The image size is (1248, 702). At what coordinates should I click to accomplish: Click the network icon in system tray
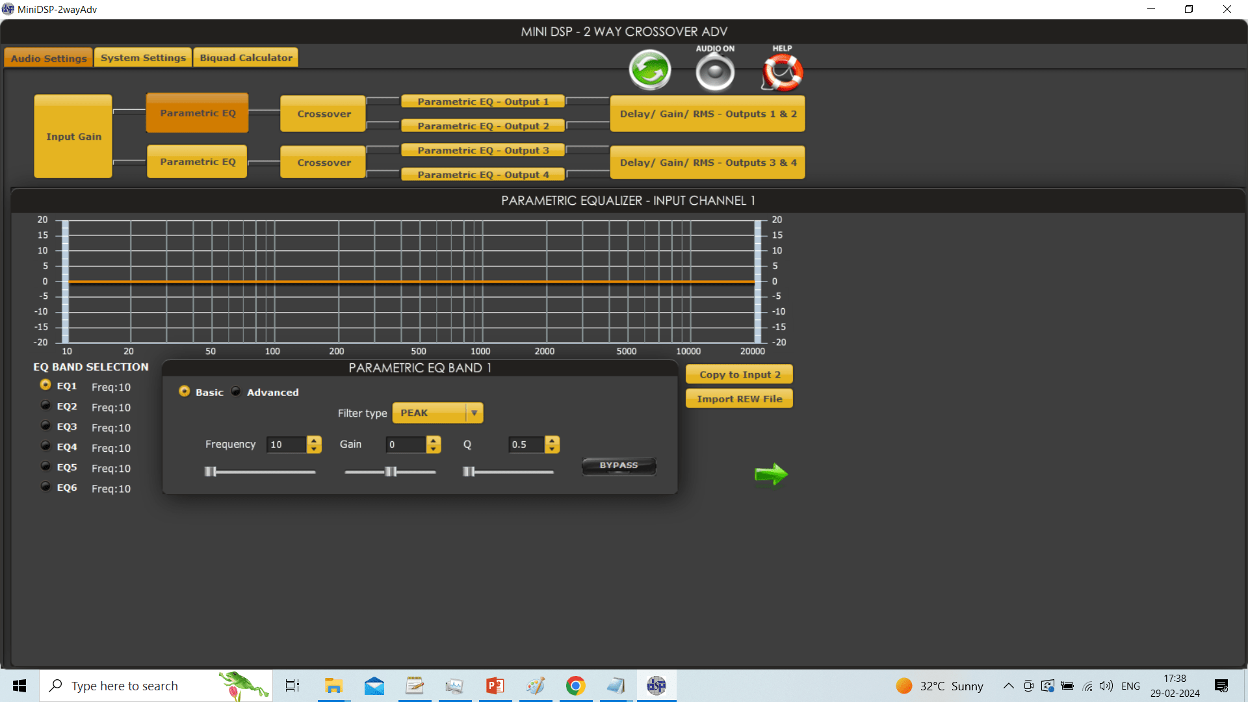click(1087, 686)
